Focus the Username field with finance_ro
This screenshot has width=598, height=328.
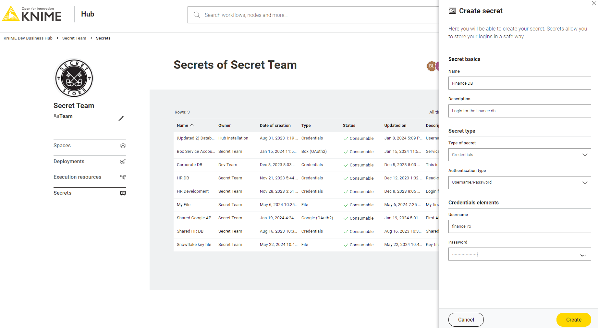coord(519,226)
